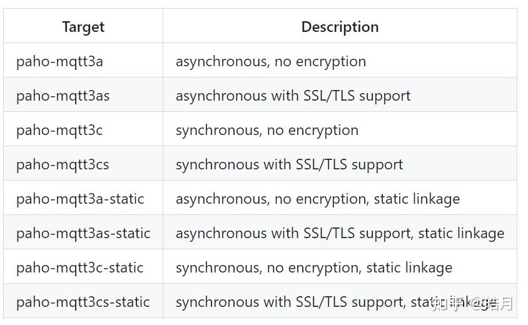
Task: Select the paho-mqtt3as-static target cell
Action: click(83, 233)
